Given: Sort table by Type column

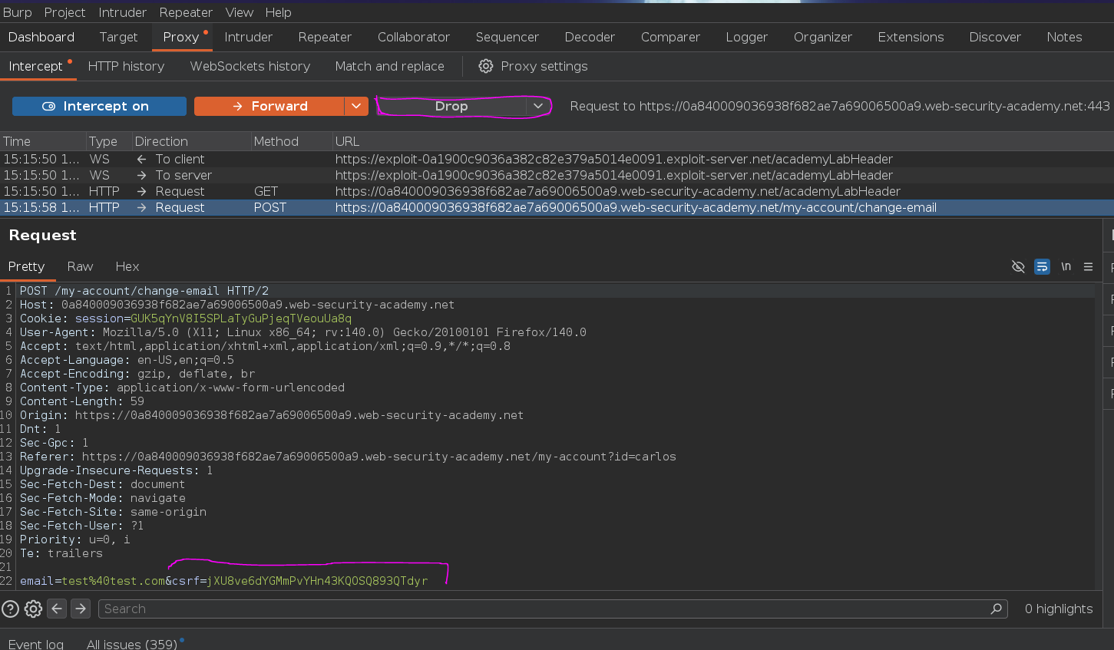Looking at the screenshot, I should click(108, 141).
